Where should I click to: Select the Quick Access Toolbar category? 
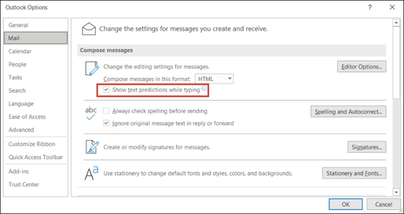click(36, 157)
